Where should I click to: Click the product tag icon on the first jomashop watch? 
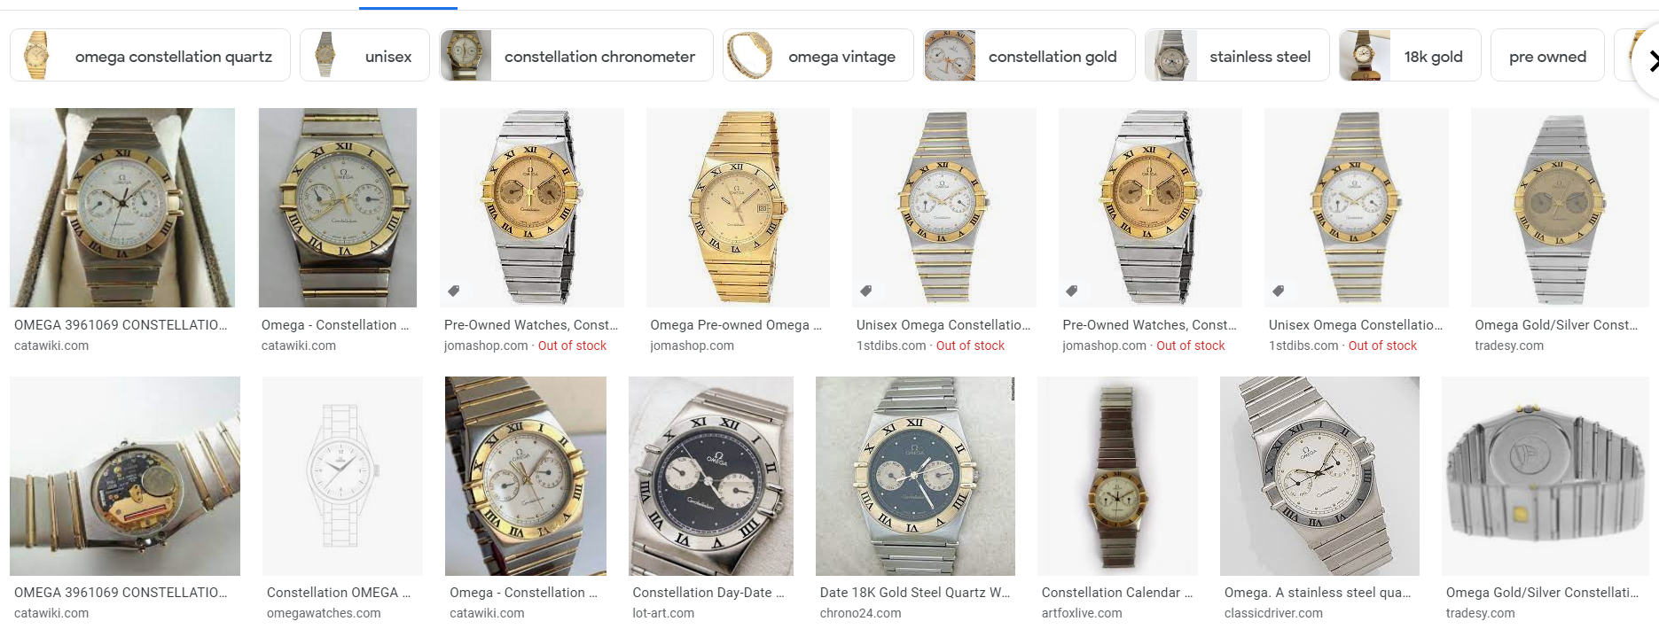(x=453, y=291)
